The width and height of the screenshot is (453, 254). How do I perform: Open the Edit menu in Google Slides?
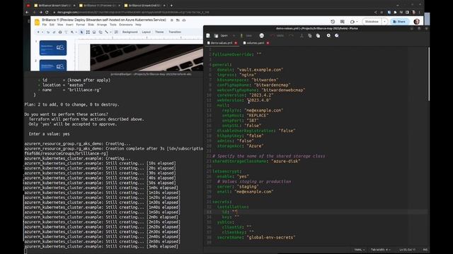(52, 25)
